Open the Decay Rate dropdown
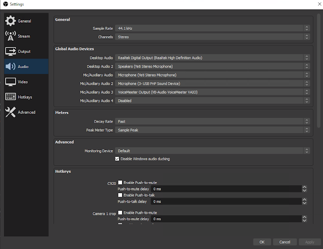323x249 pixels. (x=212, y=121)
